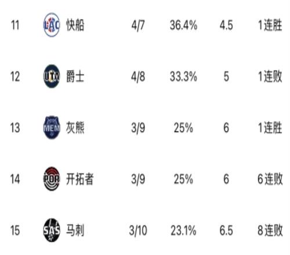Click the 3/10 win-loss record

point(138,231)
